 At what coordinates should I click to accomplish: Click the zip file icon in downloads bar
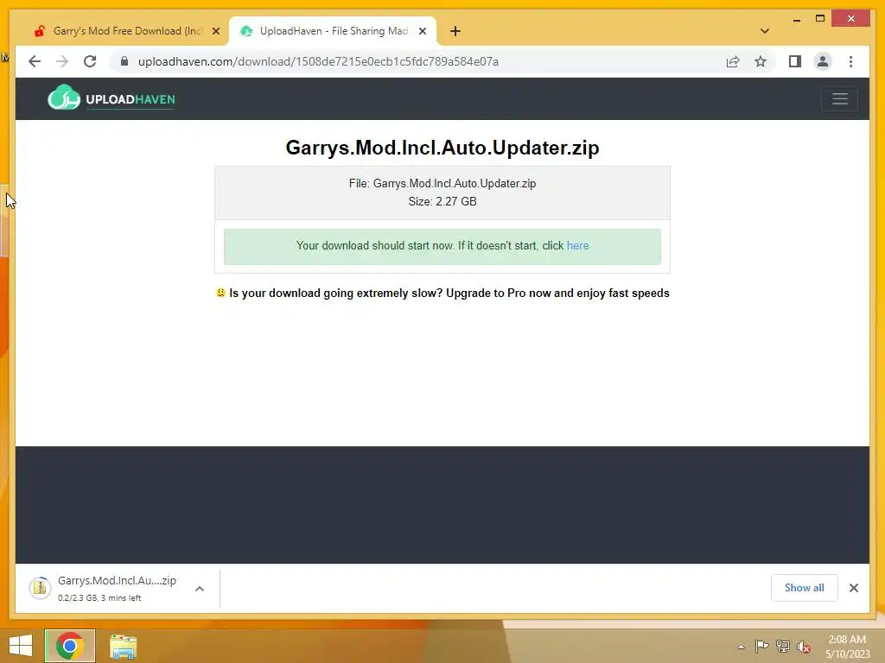click(x=40, y=588)
